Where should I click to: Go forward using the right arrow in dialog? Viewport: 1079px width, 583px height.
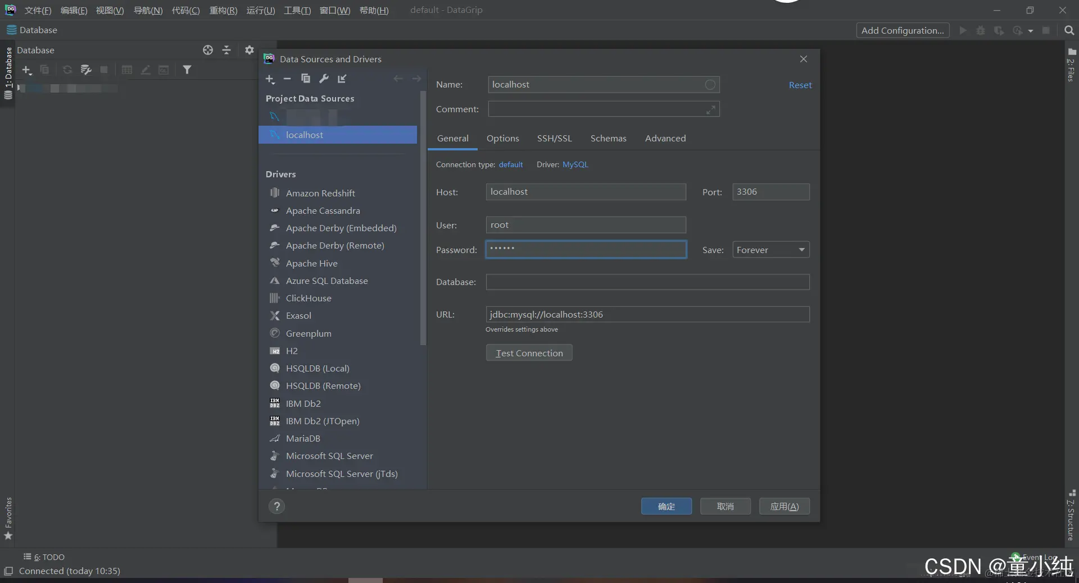(416, 79)
